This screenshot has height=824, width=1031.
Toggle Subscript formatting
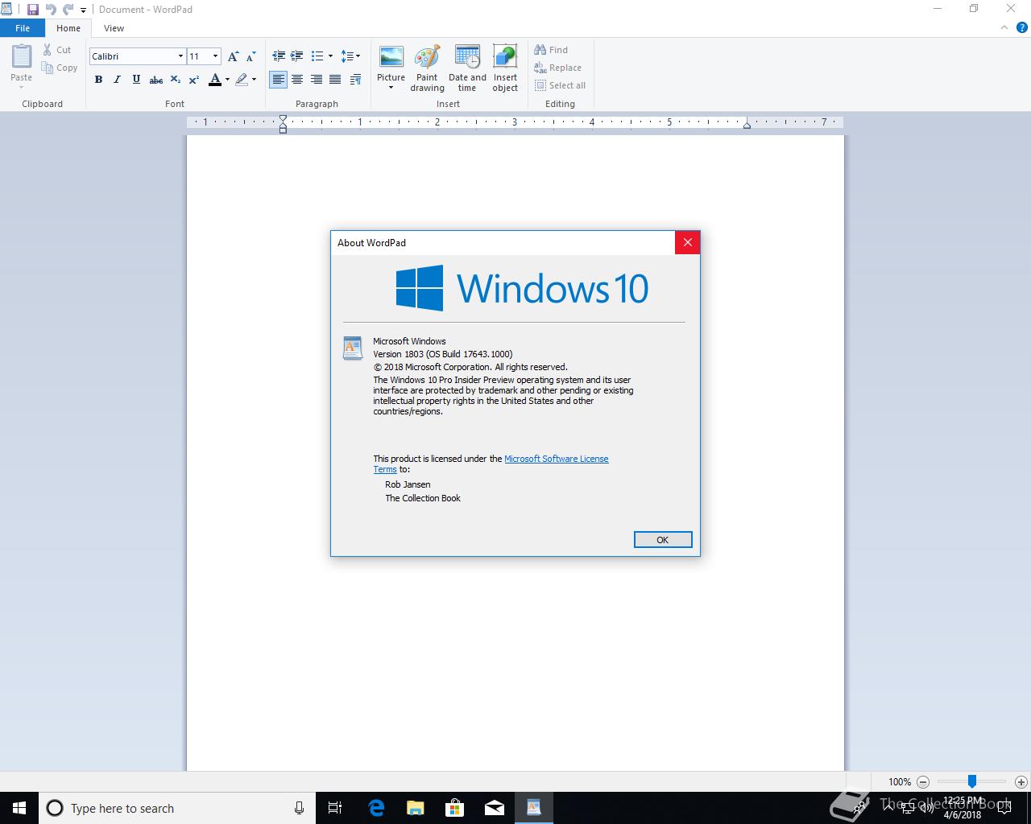pyautogui.click(x=175, y=80)
